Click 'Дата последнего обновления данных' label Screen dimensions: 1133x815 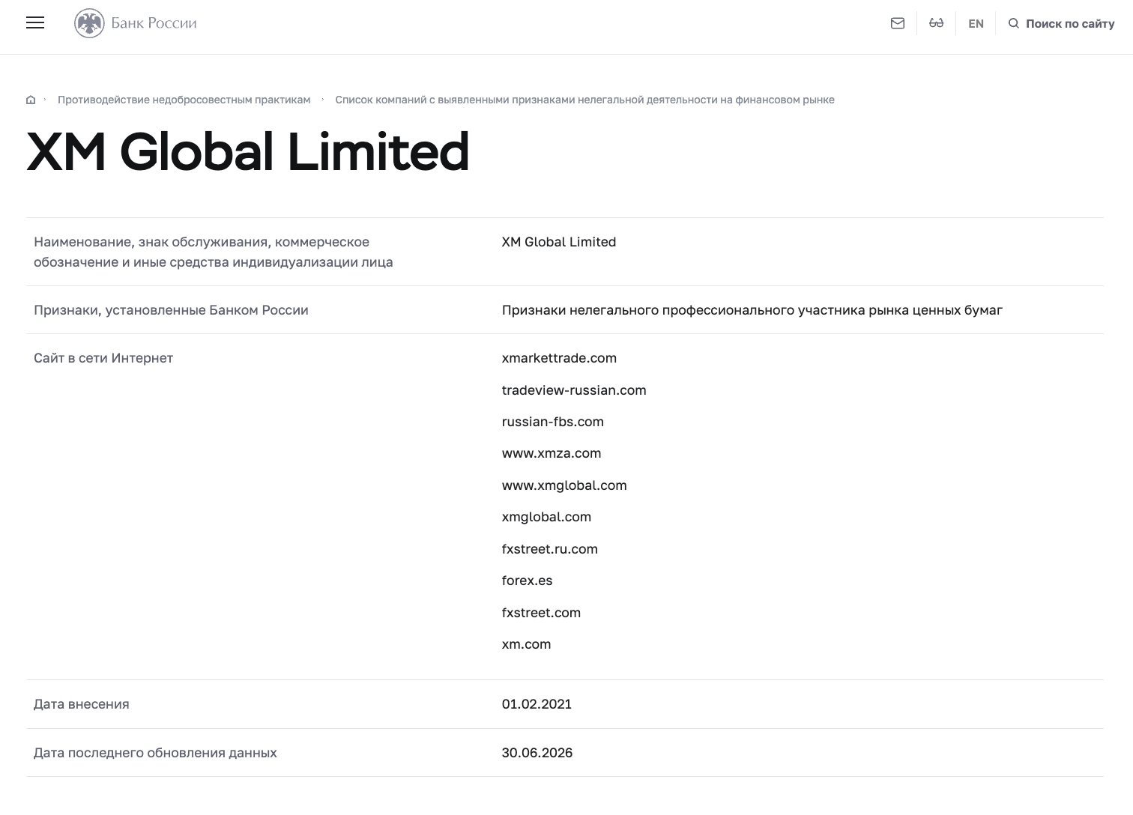155,753
